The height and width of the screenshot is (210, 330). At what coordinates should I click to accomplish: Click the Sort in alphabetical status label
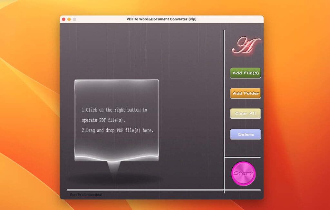pyautogui.click(x=86, y=195)
